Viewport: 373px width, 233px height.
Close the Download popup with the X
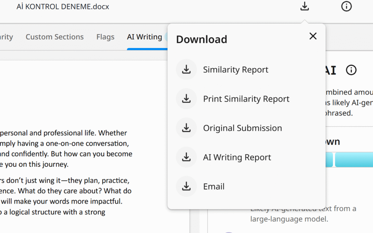[313, 36]
